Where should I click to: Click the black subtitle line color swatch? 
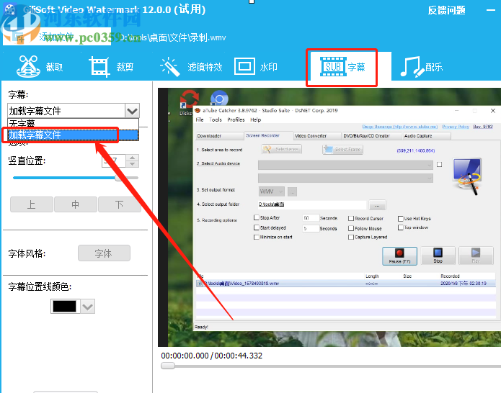tap(65, 306)
